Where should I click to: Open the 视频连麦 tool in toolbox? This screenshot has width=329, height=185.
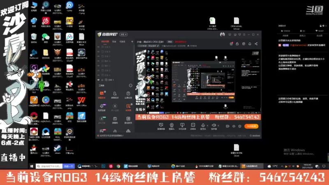tap(102, 107)
